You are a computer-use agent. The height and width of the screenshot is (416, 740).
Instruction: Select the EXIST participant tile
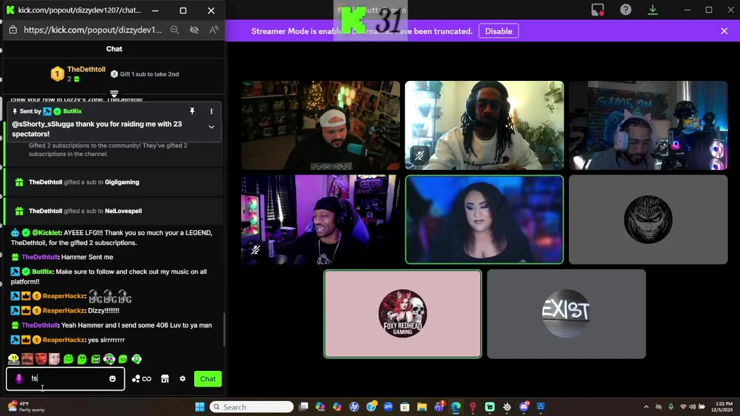point(566,314)
